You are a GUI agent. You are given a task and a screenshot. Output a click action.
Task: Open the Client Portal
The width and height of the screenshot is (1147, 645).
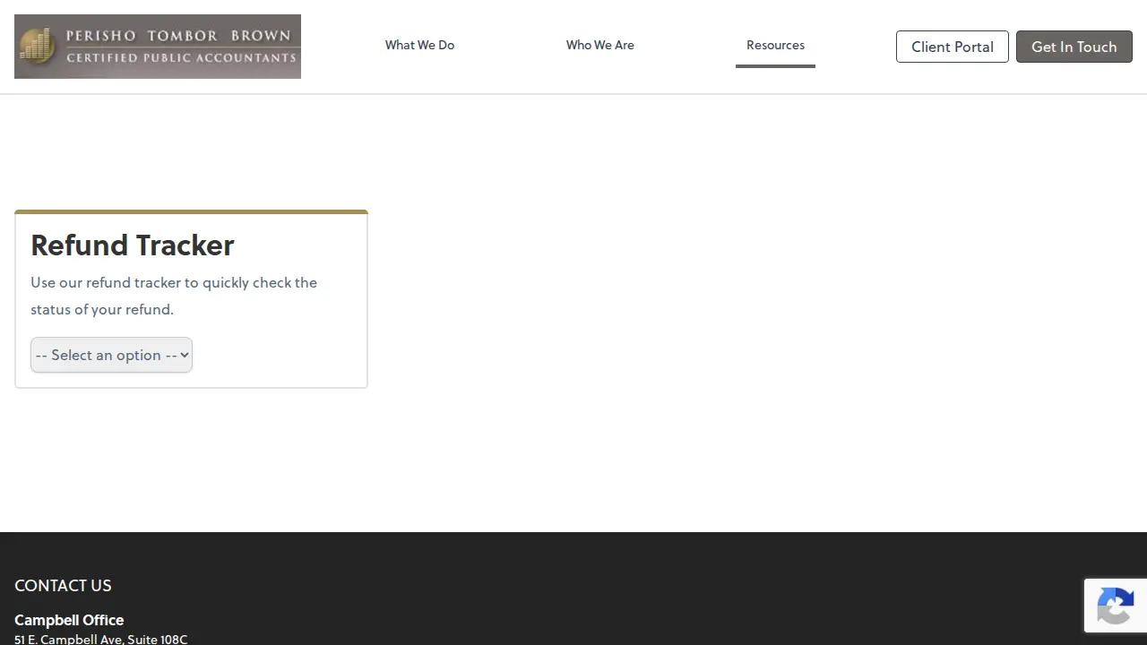pos(953,47)
